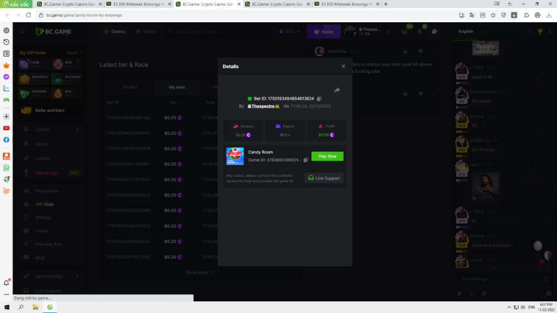The image size is (557, 313).
Task: Open browsing history from sidebar
Action: coord(6,42)
